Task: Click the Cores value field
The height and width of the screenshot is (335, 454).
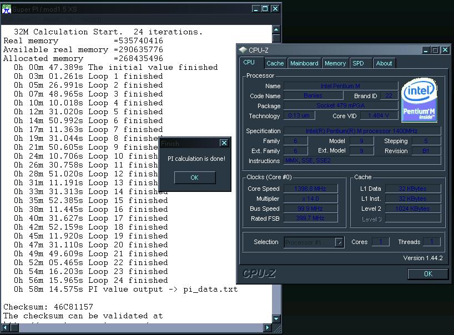Action: point(380,242)
